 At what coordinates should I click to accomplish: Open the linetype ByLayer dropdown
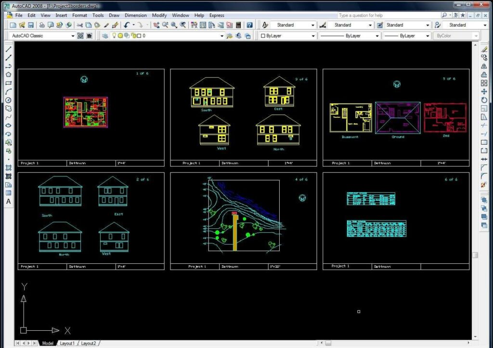(377, 36)
